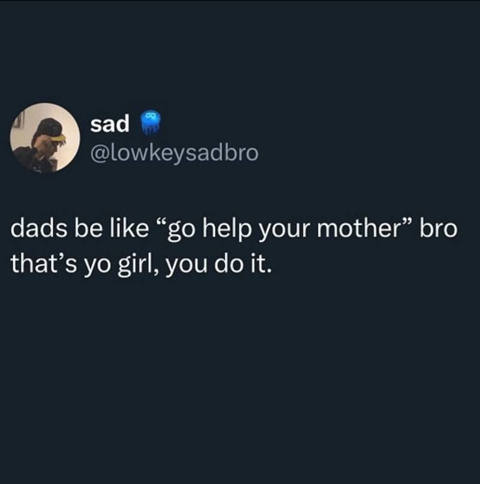The width and height of the screenshot is (480, 484).
Task: Select the word "your" in the quote
Action: click(x=284, y=232)
